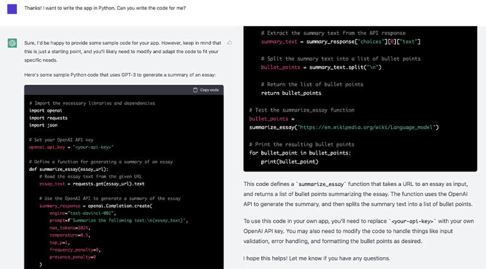Click the clipboard icon in code header
The height and width of the screenshot is (269, 486).
[196, 90]
